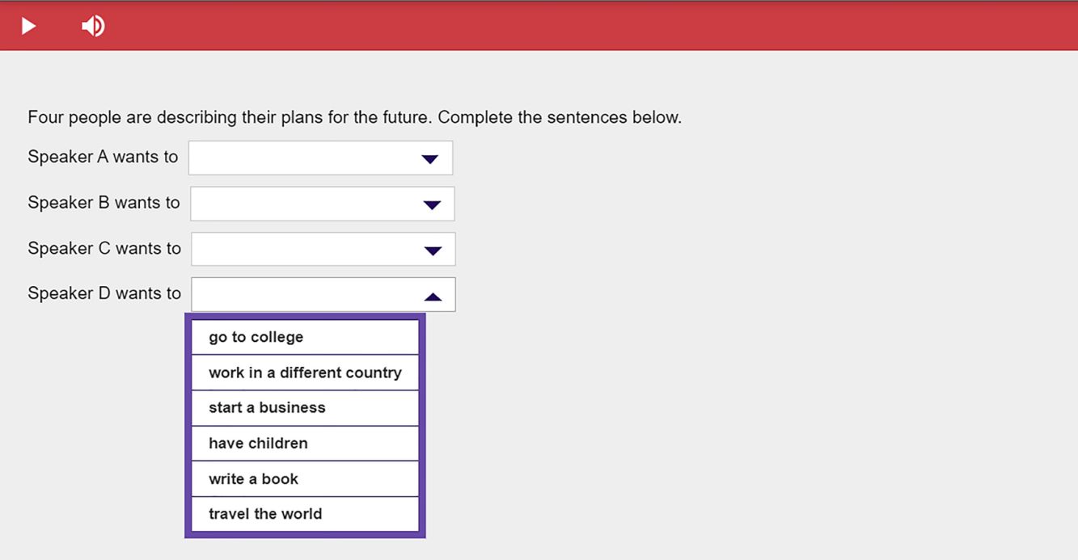Open the Speaker B answer dropdown
Viewport: 1078px width, 560px height.
(322, 204)
